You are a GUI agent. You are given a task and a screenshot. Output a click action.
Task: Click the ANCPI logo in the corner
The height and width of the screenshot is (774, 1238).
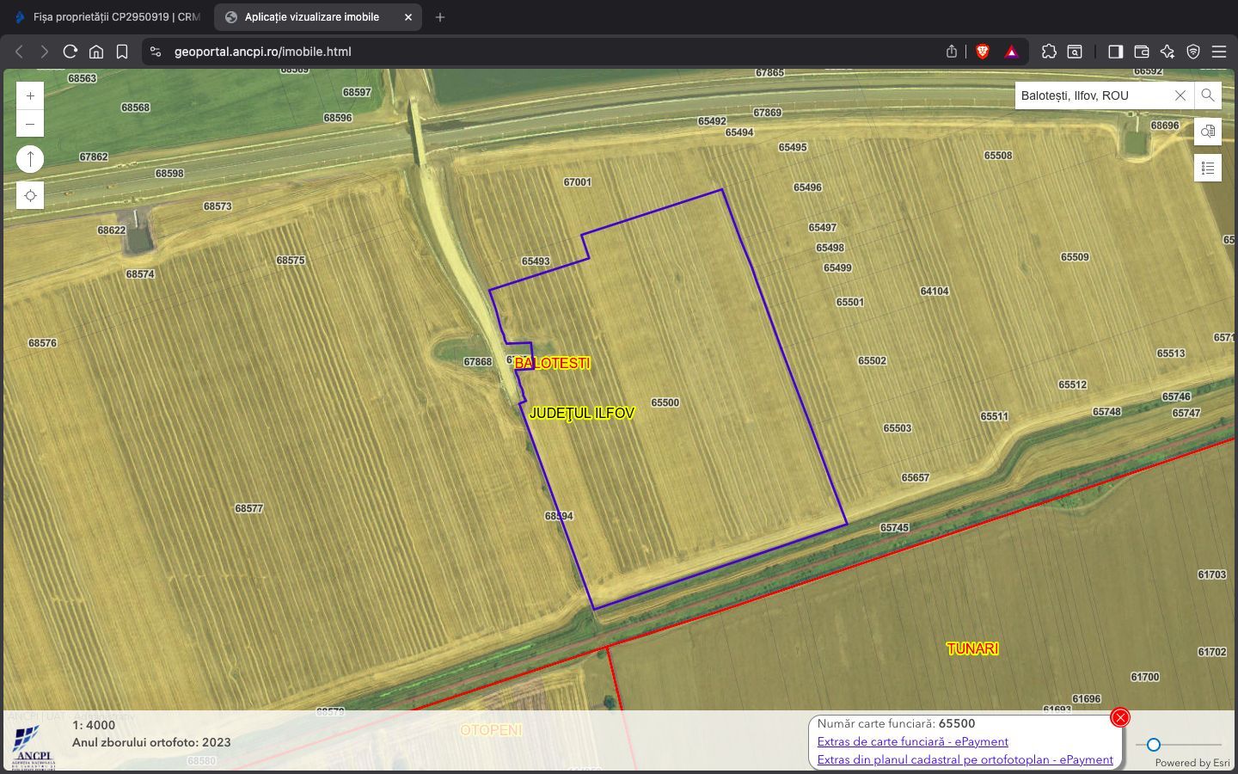[x=31, y=741]
